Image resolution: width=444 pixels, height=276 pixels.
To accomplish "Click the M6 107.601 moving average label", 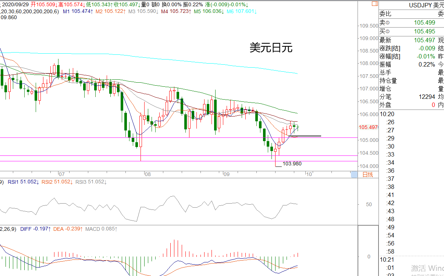I will point(242,11).
